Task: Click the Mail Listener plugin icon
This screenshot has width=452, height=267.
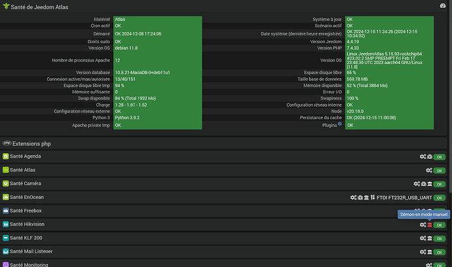Action: point(5,251)
